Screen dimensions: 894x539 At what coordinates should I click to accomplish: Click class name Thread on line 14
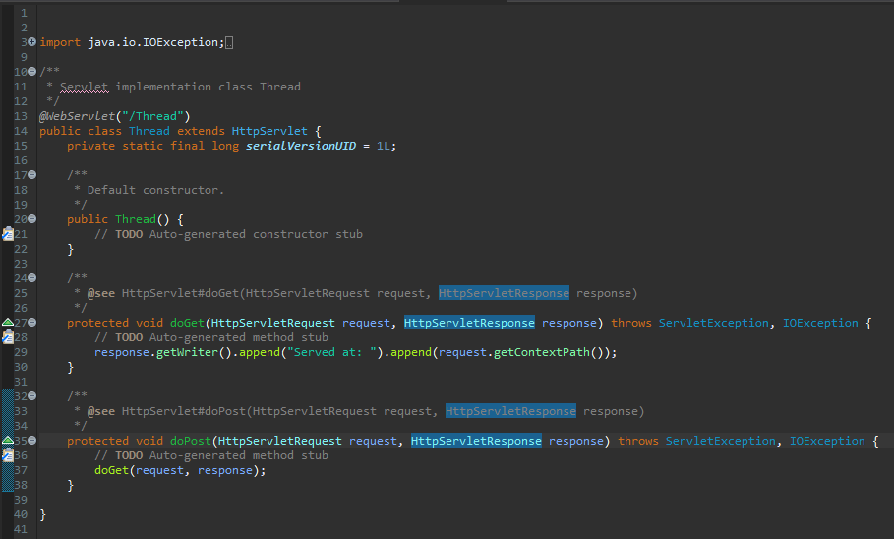coord(149,131)
